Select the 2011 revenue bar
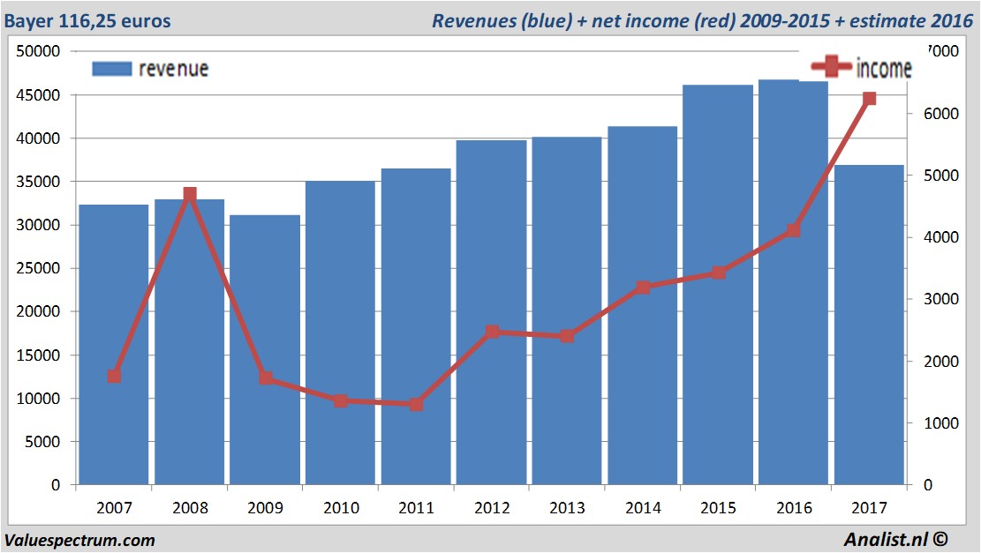 (x=416, y=326)
